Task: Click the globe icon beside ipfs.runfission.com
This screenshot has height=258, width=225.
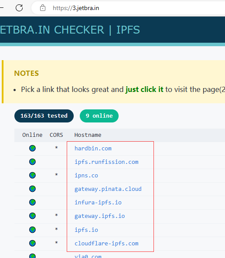Action: [x=32, y=162]
